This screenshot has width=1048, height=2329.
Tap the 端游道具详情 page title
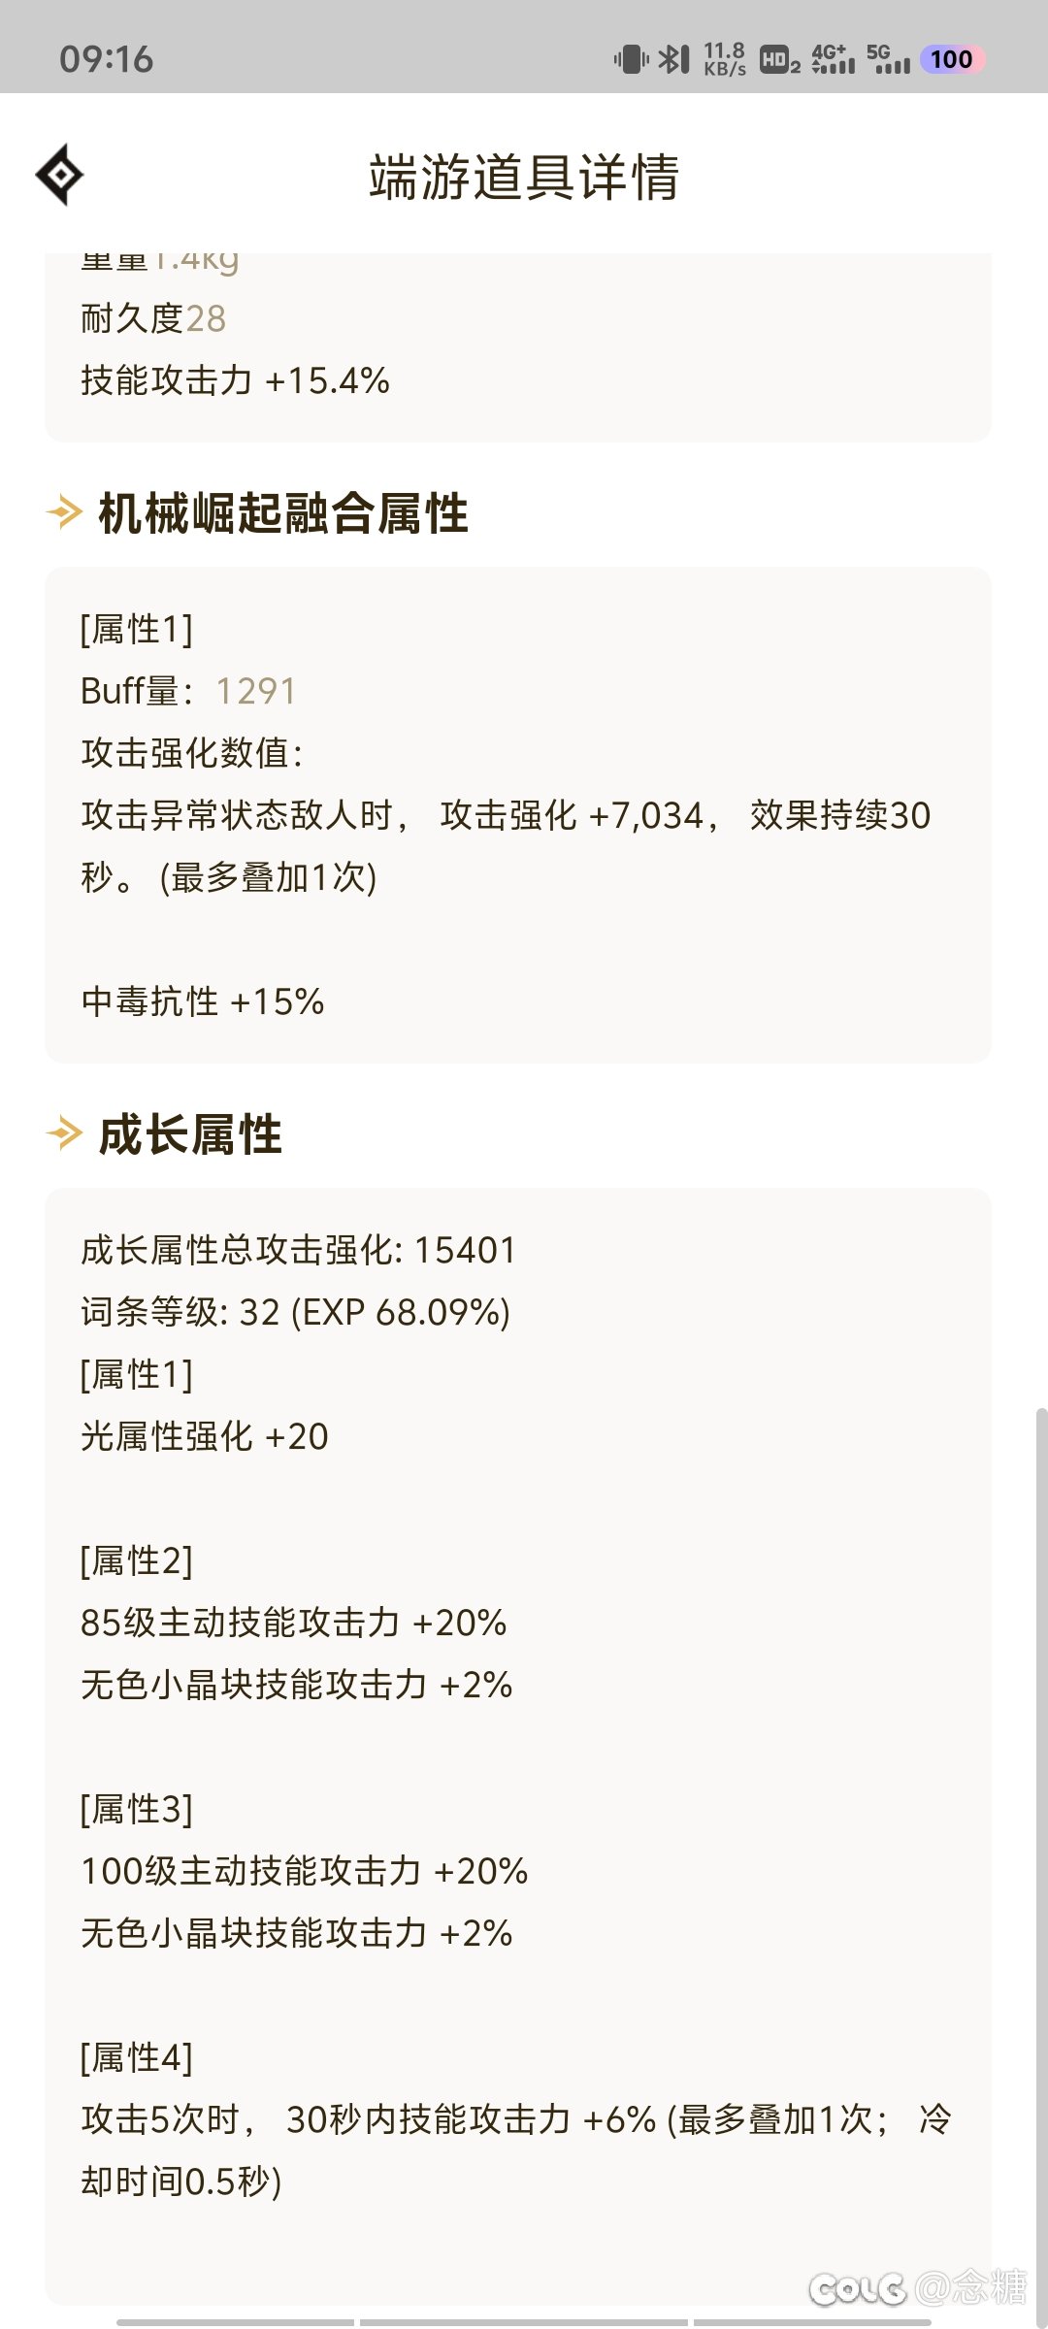point(524,177)
